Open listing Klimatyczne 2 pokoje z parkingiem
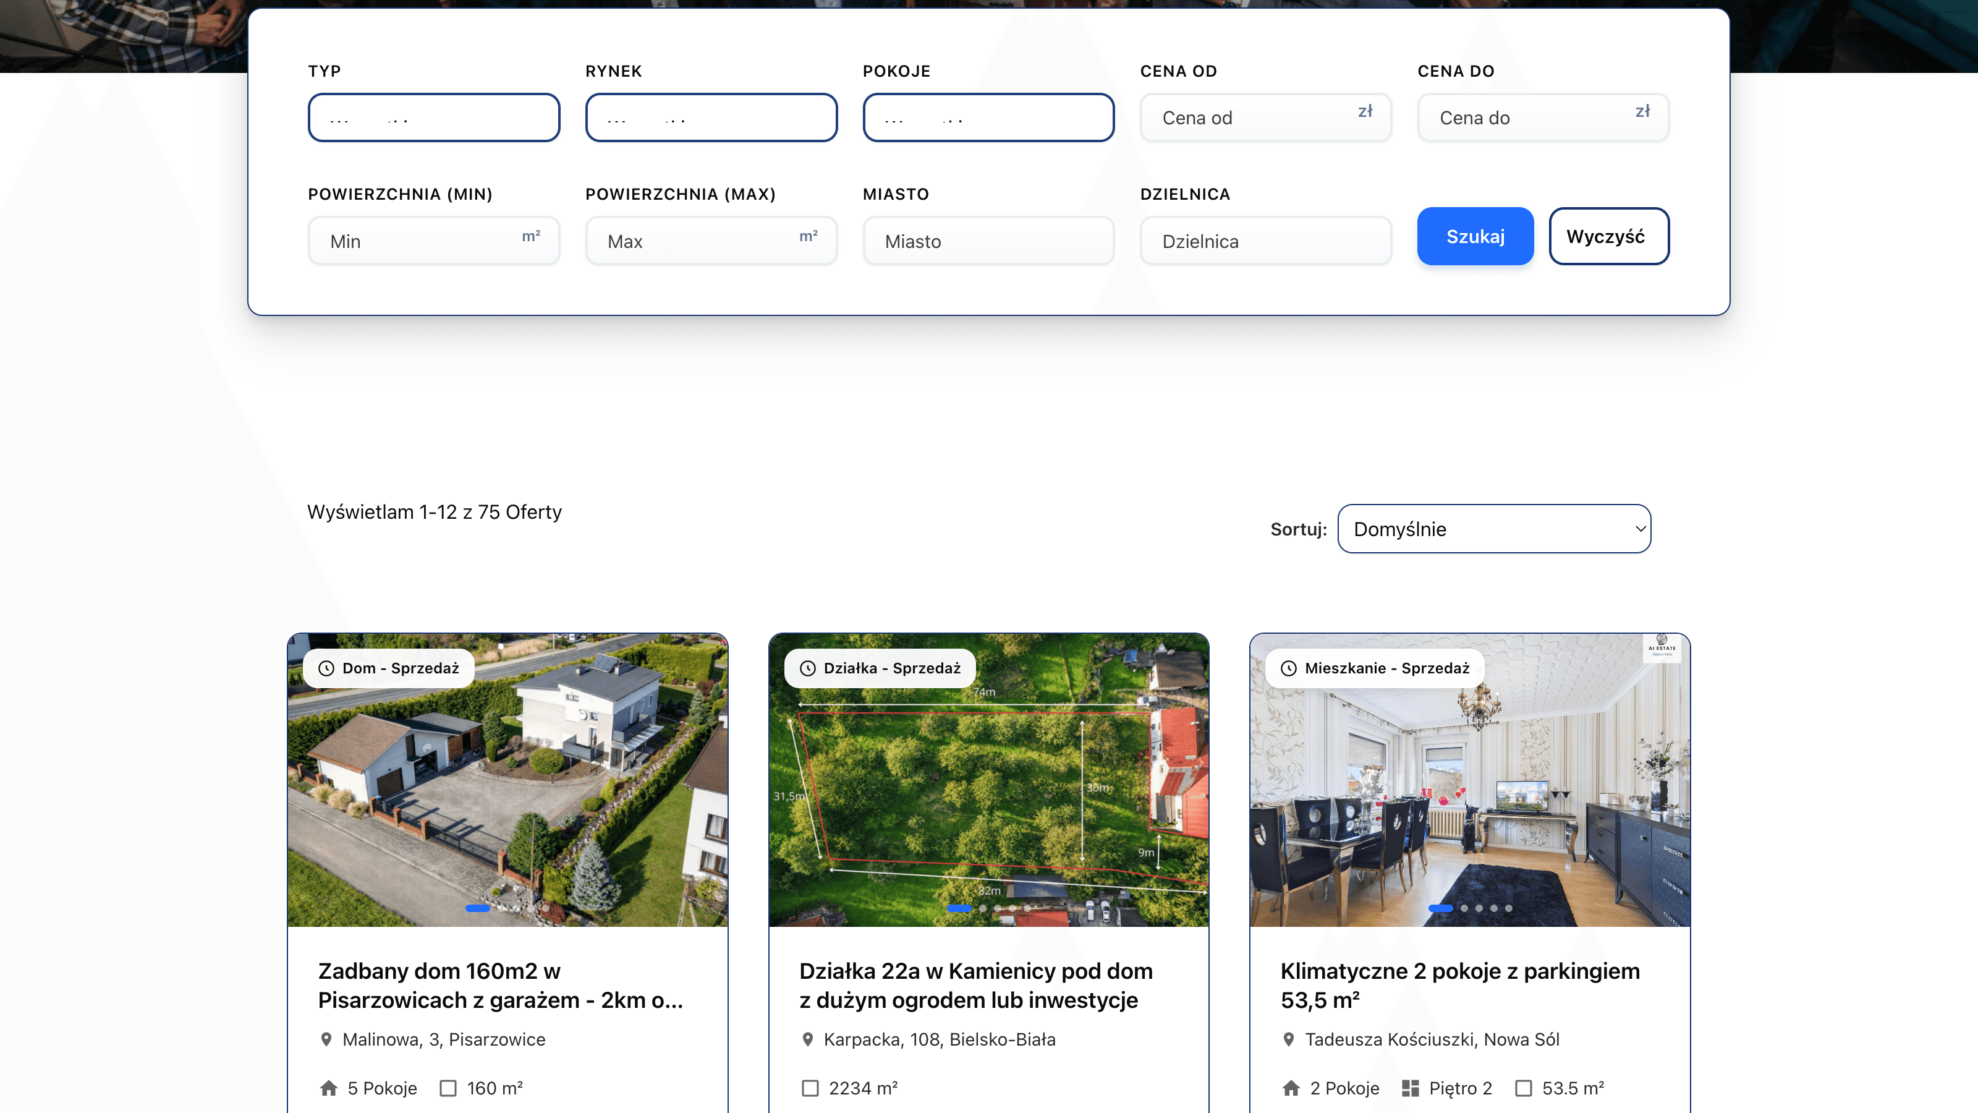Image resolution: width=1978 pixels, height=1113 pixels. [1459, 986]
